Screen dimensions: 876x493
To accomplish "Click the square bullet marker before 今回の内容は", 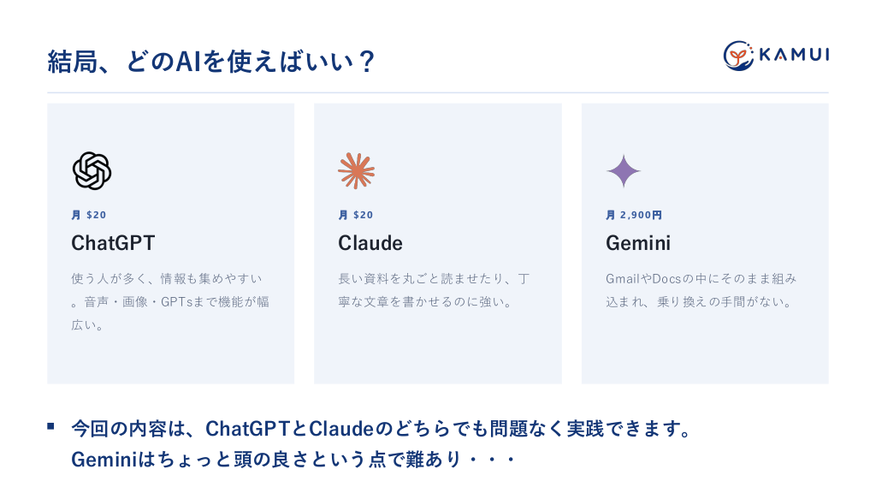I will coord(50,426).
